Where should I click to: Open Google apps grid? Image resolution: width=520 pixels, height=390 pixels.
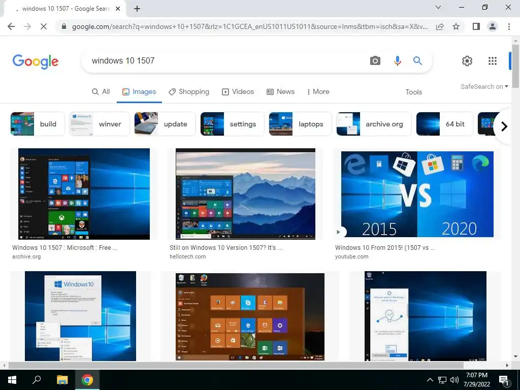pyautogui.click(x=493, y=61)
